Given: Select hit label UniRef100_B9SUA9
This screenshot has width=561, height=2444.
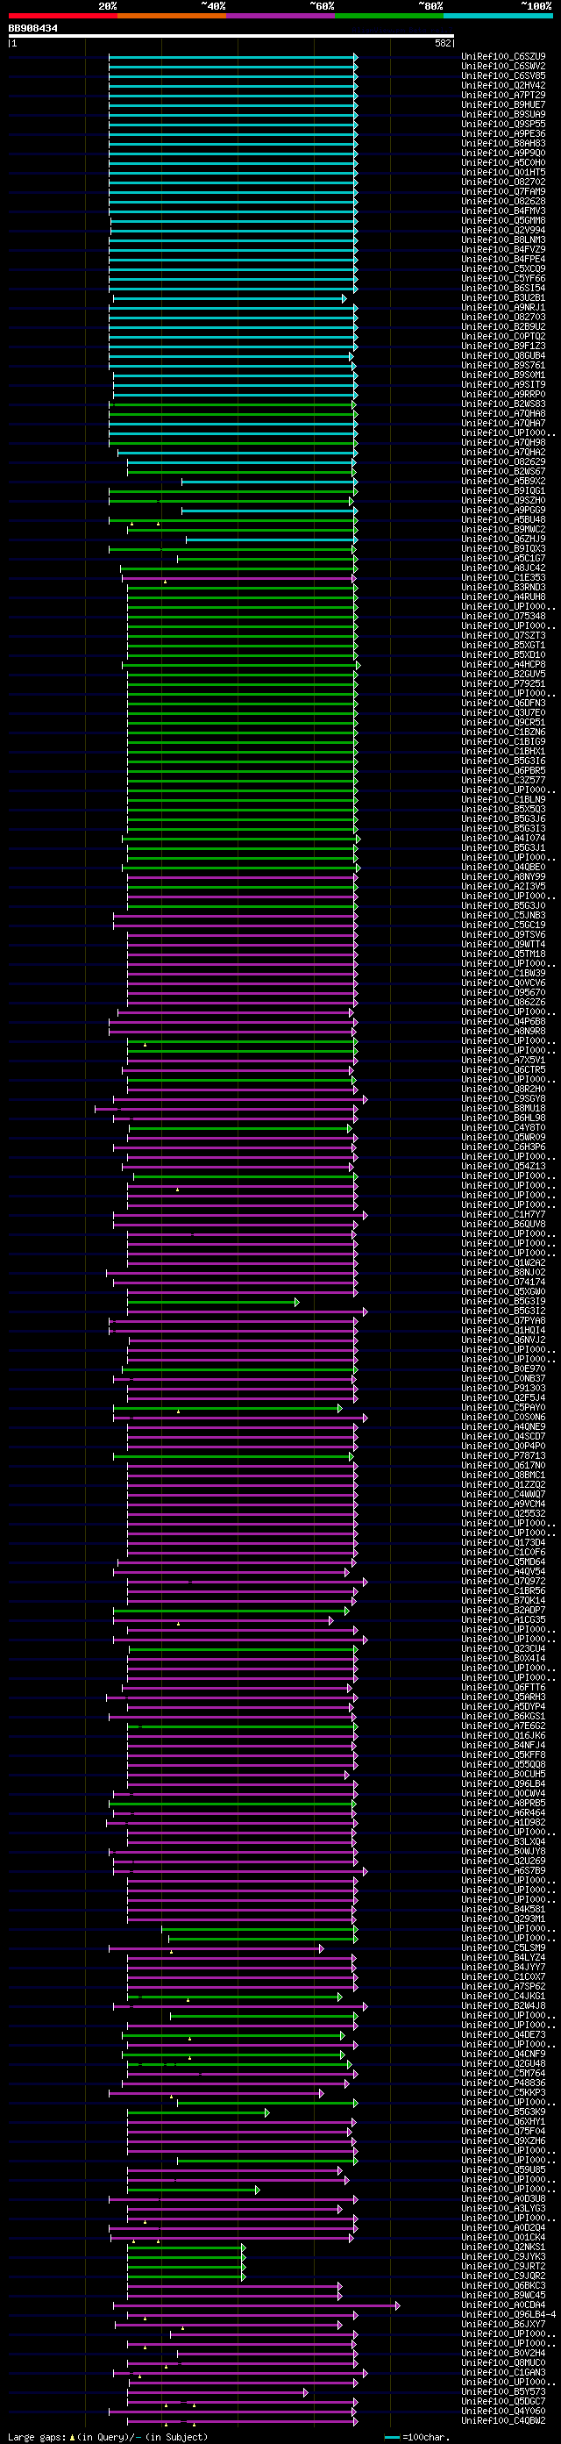Looking at the screenshot, I should pyautogui.click(x=503, y=115).
